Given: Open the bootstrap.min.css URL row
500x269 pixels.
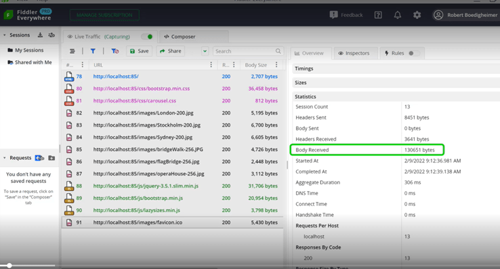Looking at the screenshot, I should [x=142, y=88].
